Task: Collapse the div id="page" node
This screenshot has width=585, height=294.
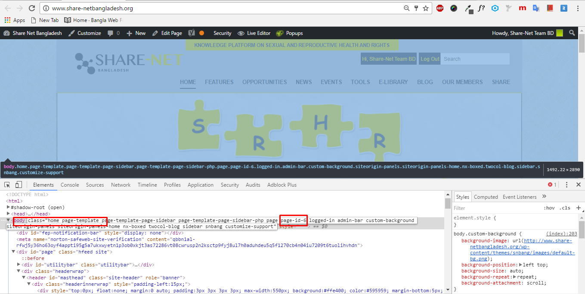Action: [13, 252]
